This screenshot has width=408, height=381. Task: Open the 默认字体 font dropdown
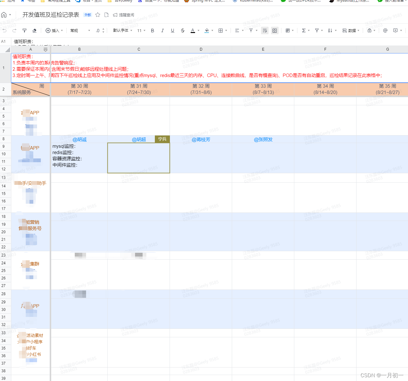click(x=122, y=30)
